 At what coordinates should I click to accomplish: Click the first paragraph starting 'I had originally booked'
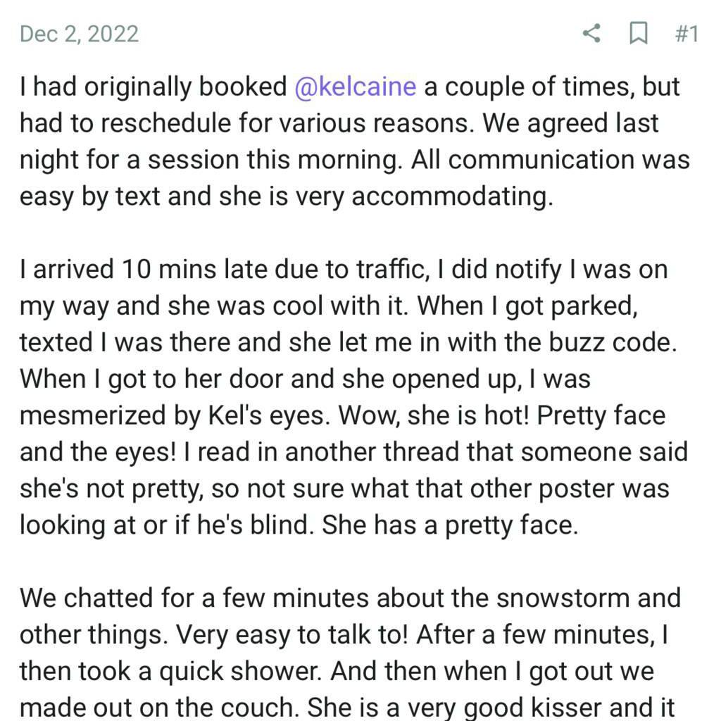(355, 141)
